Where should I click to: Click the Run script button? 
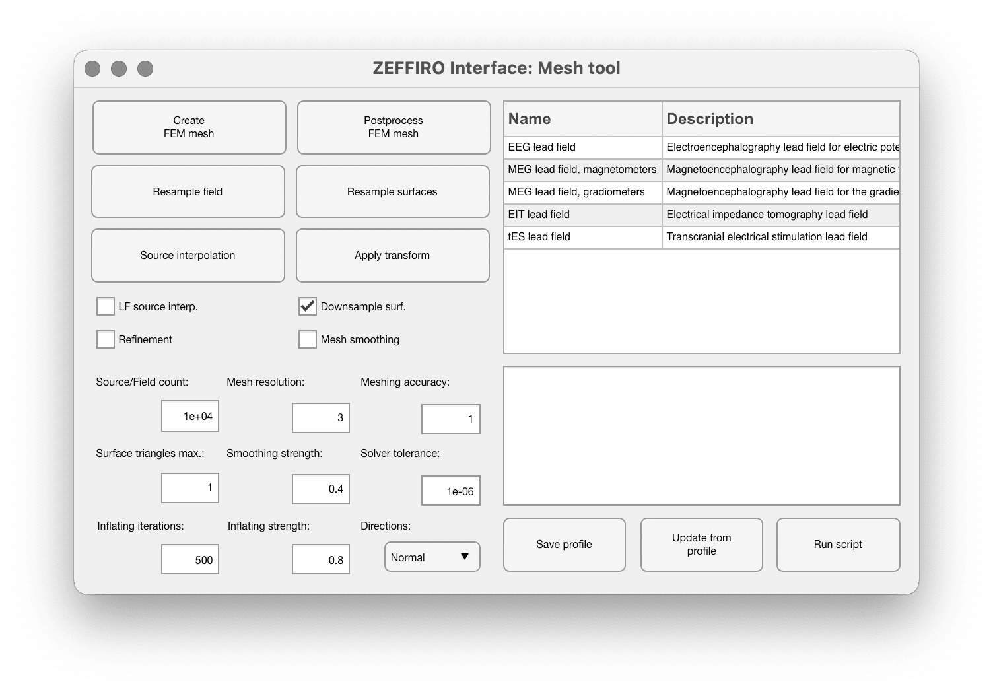839,545
